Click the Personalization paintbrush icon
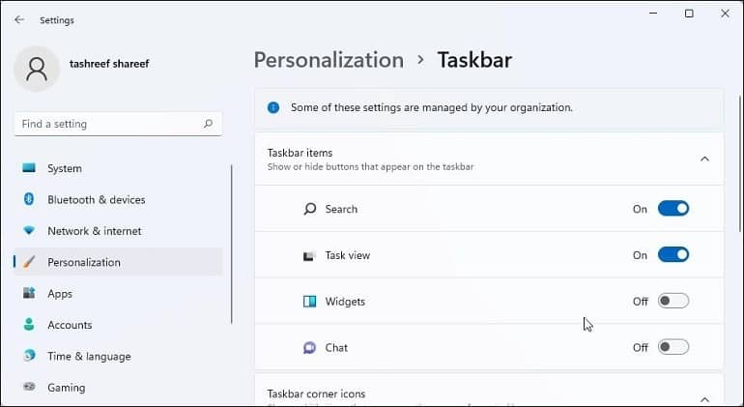The width and height of the screenshot is (744, 407). [29, 262]
